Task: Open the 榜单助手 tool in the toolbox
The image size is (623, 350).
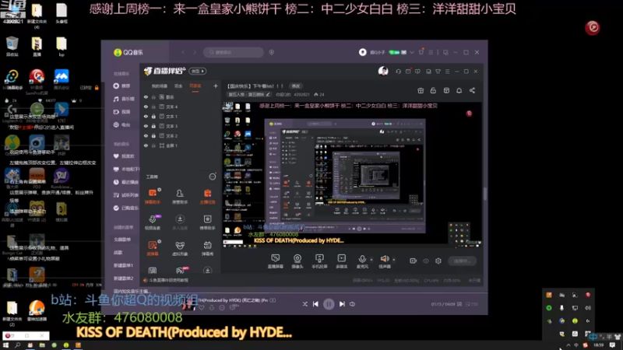Action: tap(207, 222)
